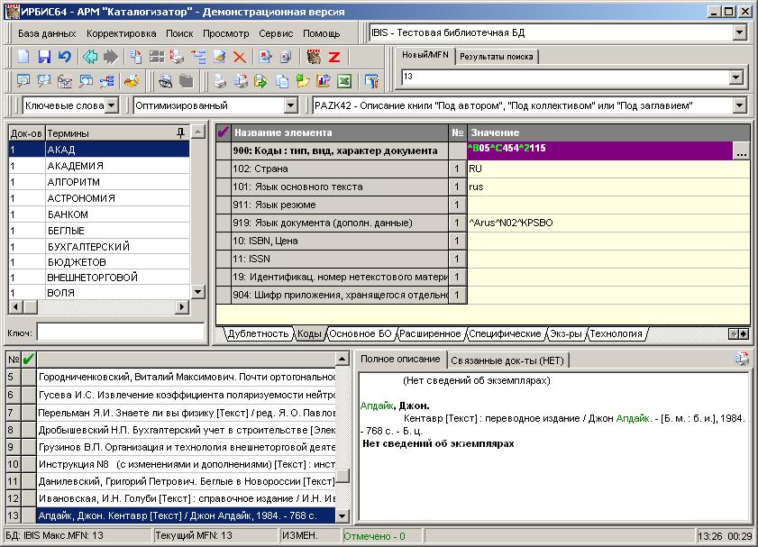The height and width of the screenshot is (547, 758).
Task: Open the IBIS database dropdown
Action: pyautogui.click(x=740, y=32)
